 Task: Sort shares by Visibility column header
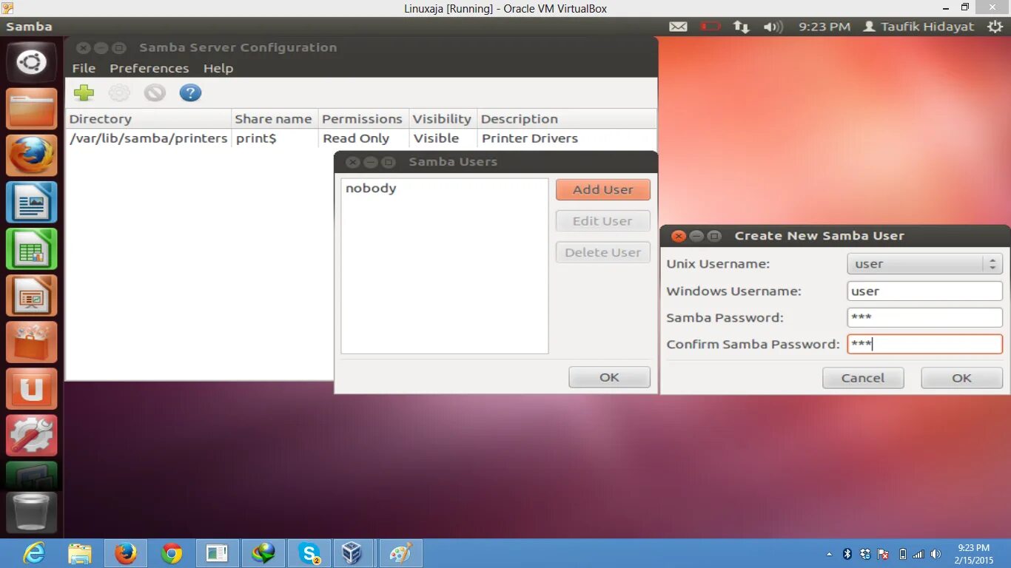[443, 119]
